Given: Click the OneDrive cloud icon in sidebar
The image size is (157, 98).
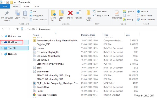Looking at the screenshot, I should pos(6,42).
